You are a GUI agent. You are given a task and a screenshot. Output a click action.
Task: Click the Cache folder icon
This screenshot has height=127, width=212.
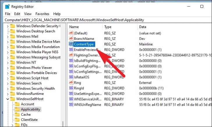tap(17, 115)
